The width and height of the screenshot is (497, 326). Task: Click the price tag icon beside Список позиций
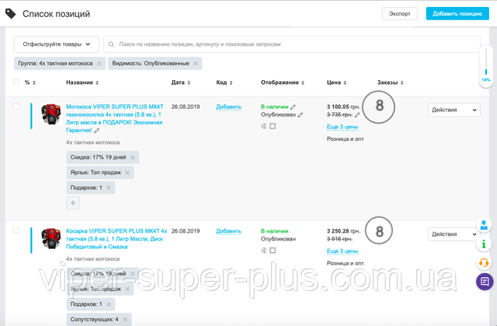[10, 14]
